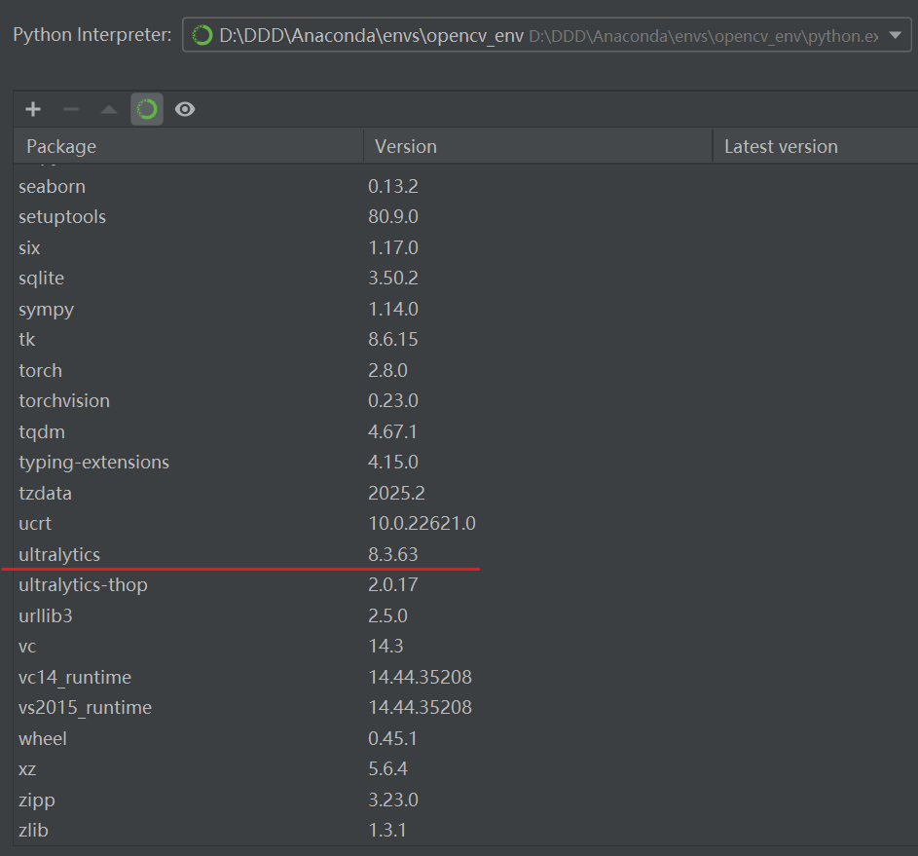Select the setuptools package row

(465, 216)
